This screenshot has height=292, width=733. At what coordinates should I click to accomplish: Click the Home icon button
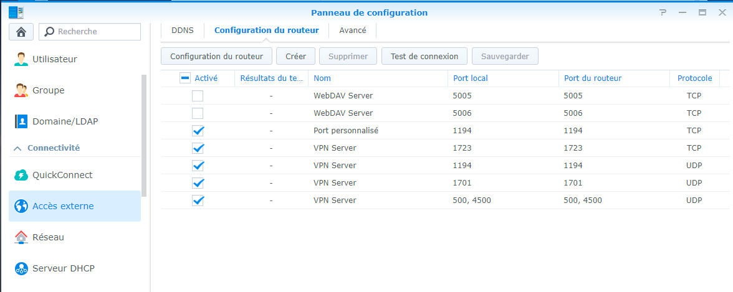click(x=21, y=31)
